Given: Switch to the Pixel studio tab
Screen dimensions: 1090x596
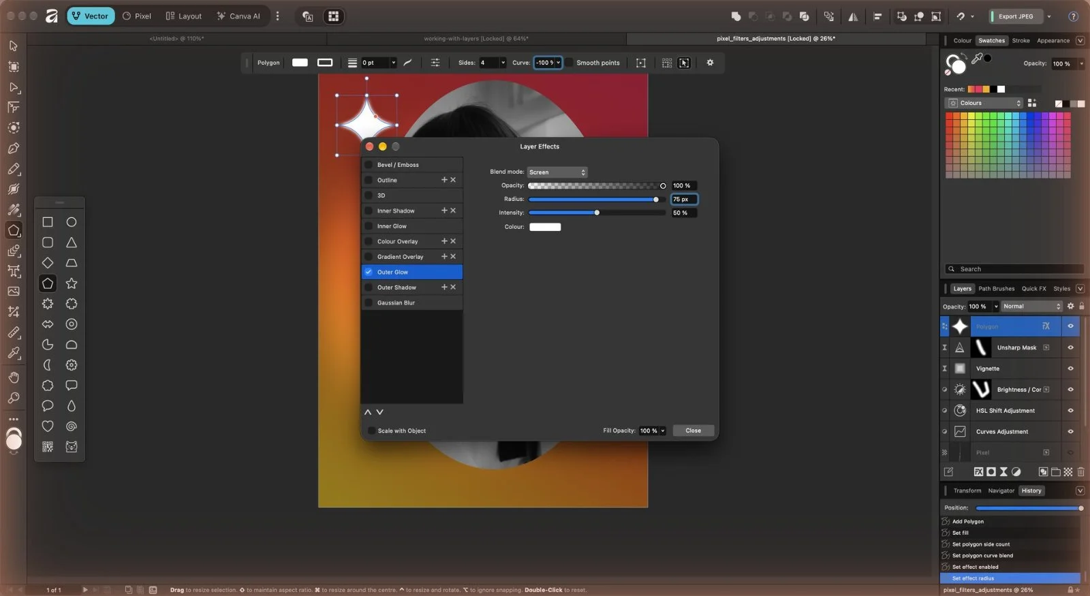Looking at the screenshot, I should click(136, 16).
